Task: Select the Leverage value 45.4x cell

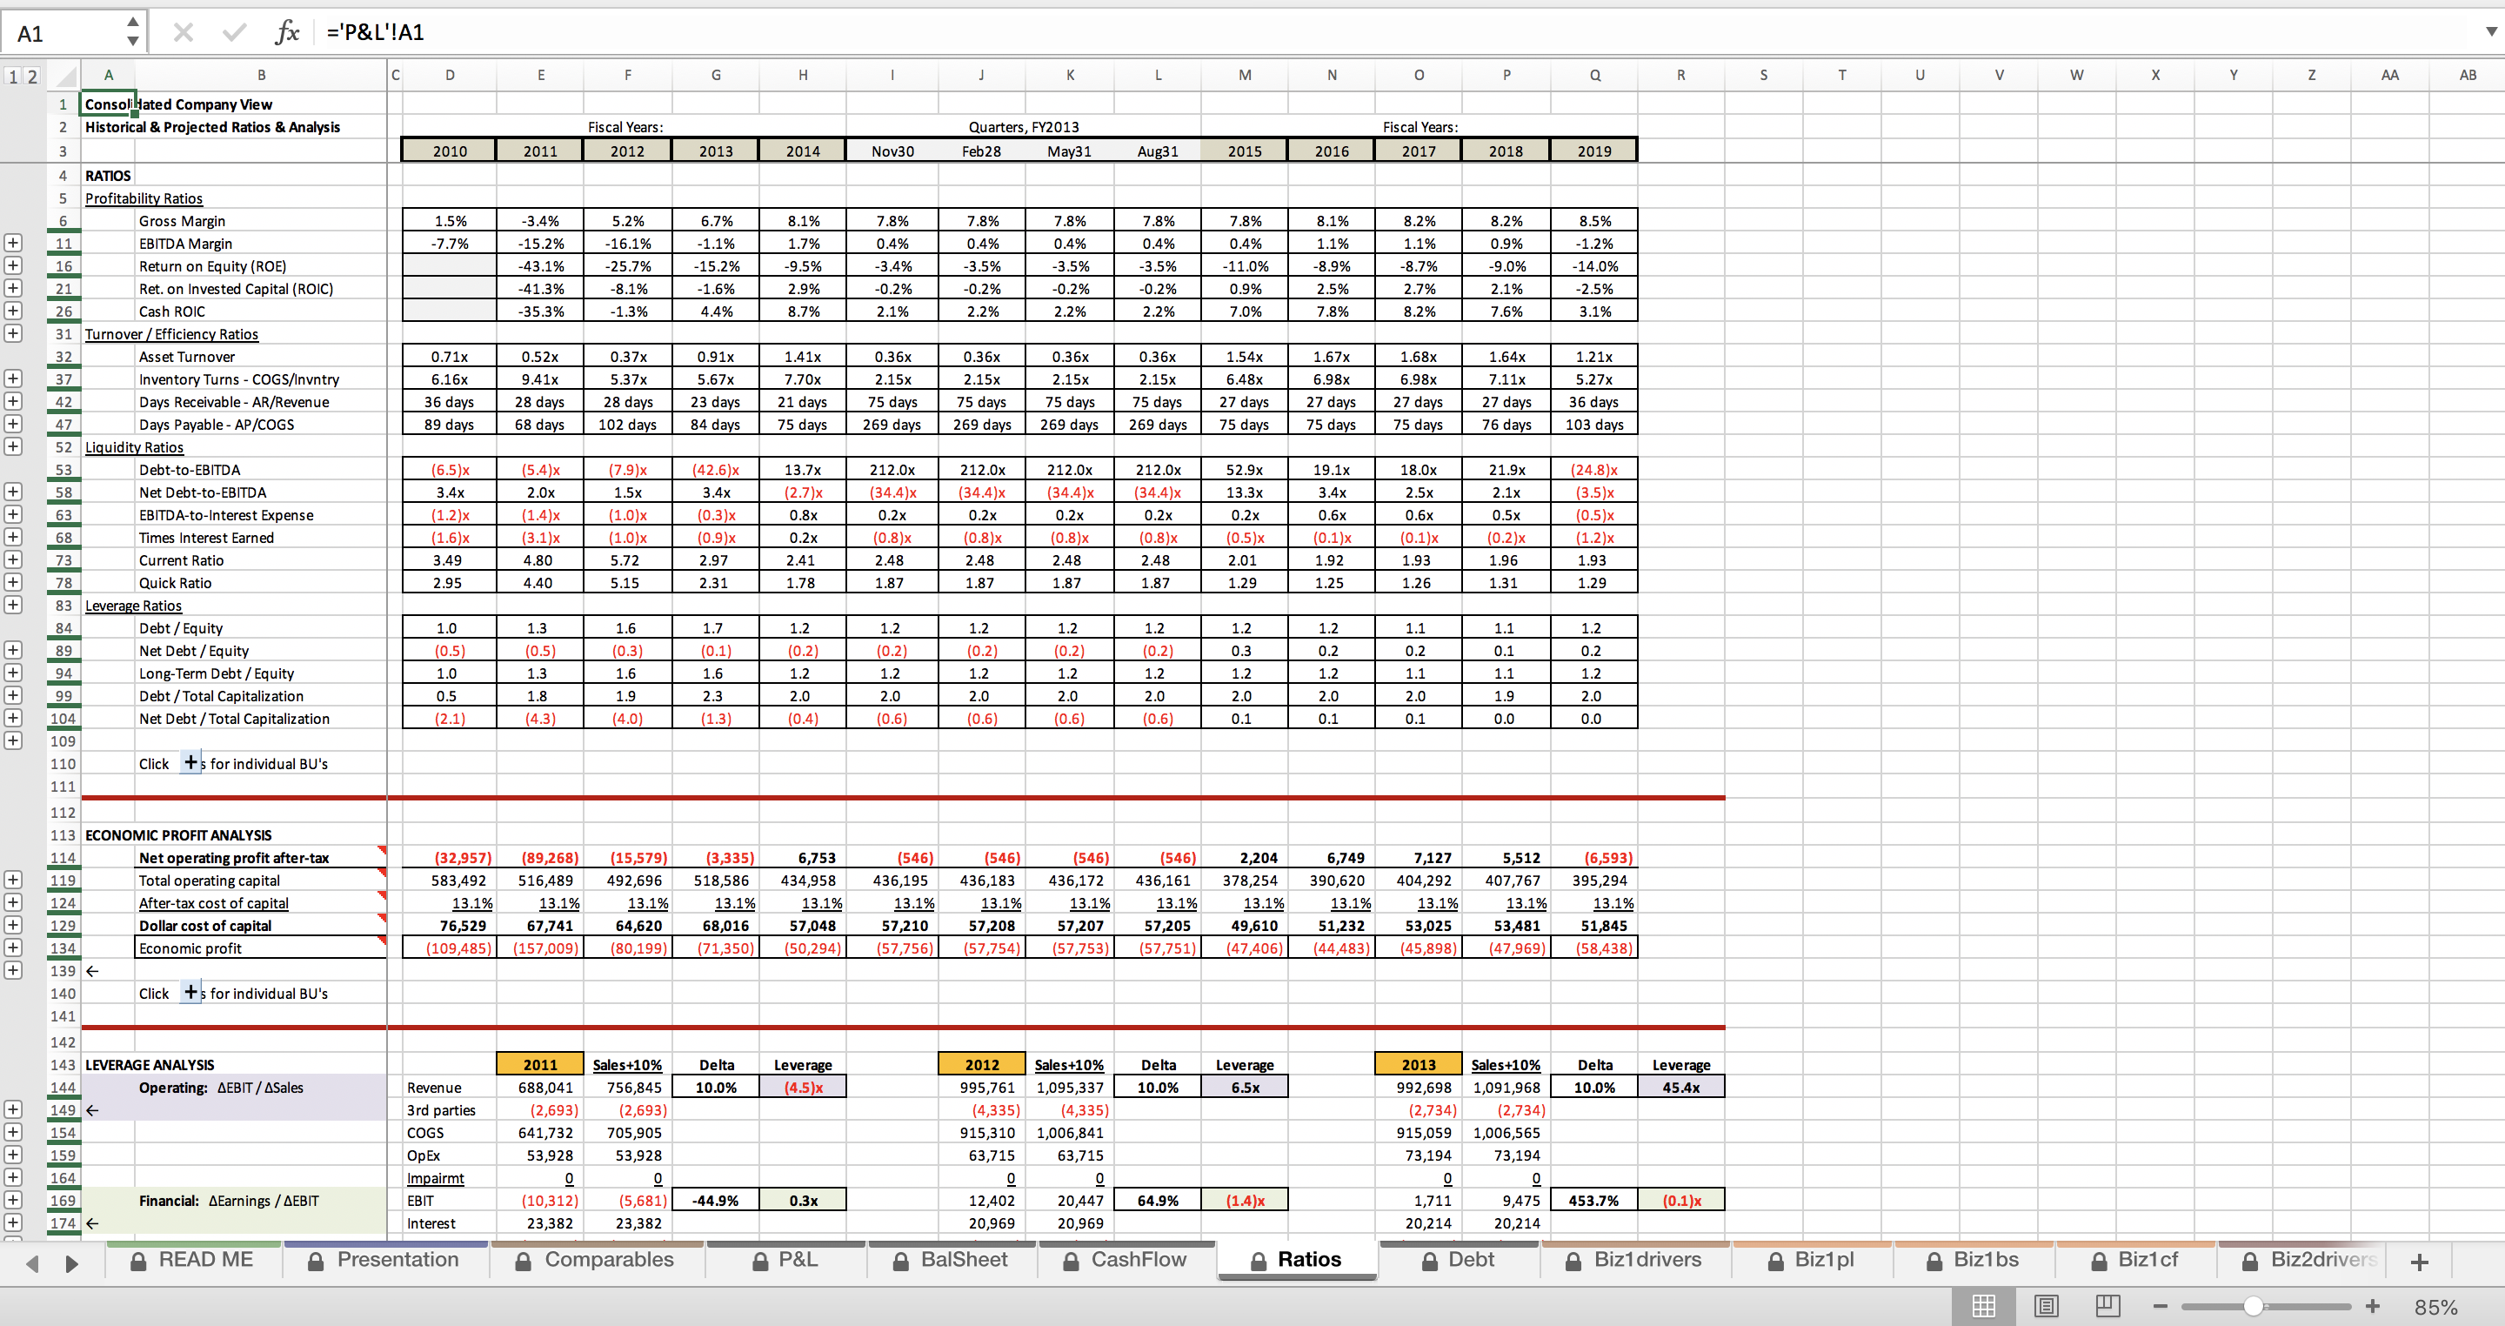Action: pos(1680,1087)
